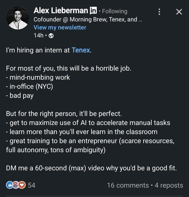
Task: Open the 16 comments section
Action: pyautogui.click(x=128, y=185)
